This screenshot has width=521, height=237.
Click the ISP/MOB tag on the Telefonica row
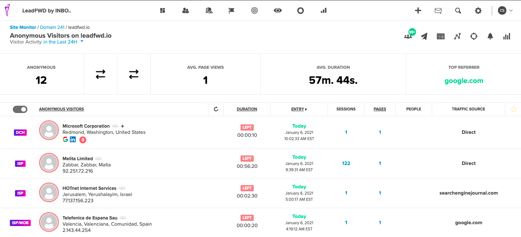(x=20, y=223)
